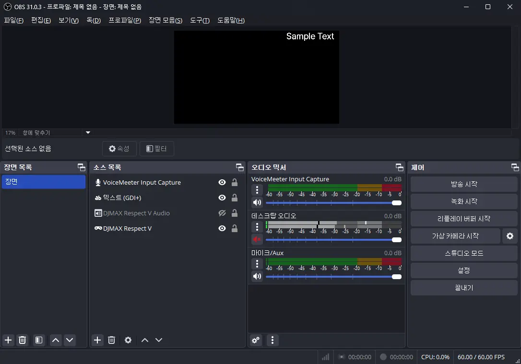This screenshot has height=364, width=521.
Task: Adjust 데스크탑 오디오 volume slider
Action: (333, 239)
